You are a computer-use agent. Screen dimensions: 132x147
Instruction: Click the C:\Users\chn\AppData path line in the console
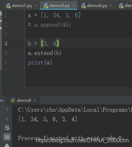tap(75, 110)
